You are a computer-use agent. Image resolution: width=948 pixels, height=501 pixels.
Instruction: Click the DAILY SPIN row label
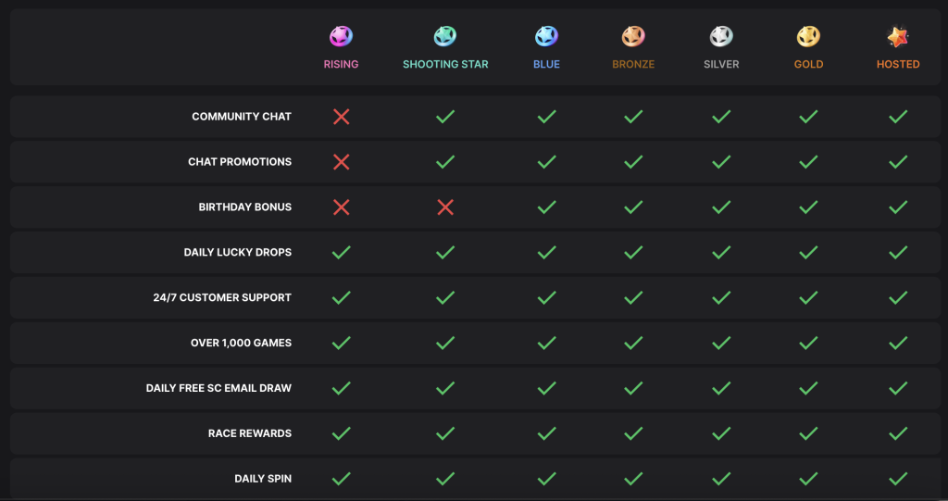pos(263,479)
